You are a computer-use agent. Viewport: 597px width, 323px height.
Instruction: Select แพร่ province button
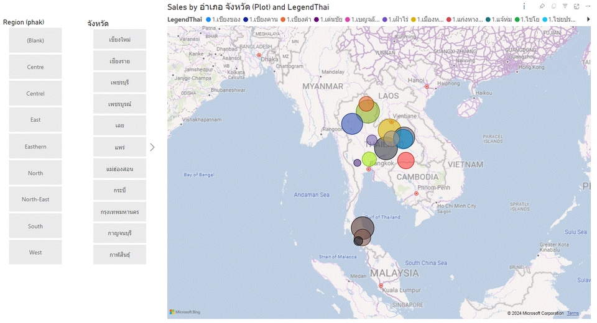[119, 147]
